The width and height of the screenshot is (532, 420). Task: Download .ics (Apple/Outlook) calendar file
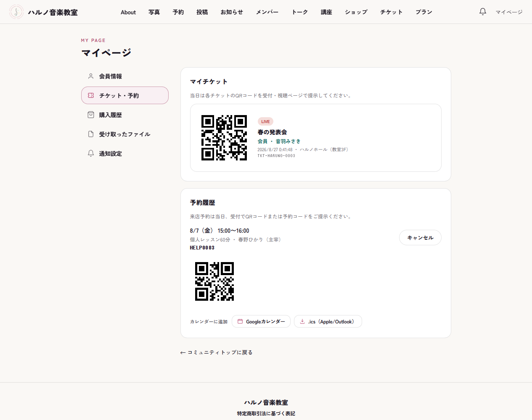(x=328, y=321)
